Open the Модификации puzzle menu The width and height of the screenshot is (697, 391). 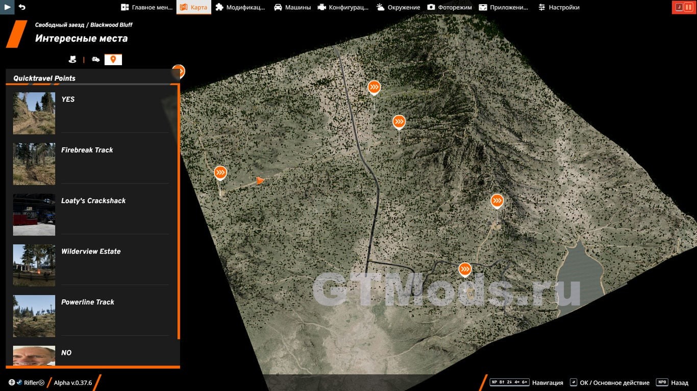pos(240,7)
